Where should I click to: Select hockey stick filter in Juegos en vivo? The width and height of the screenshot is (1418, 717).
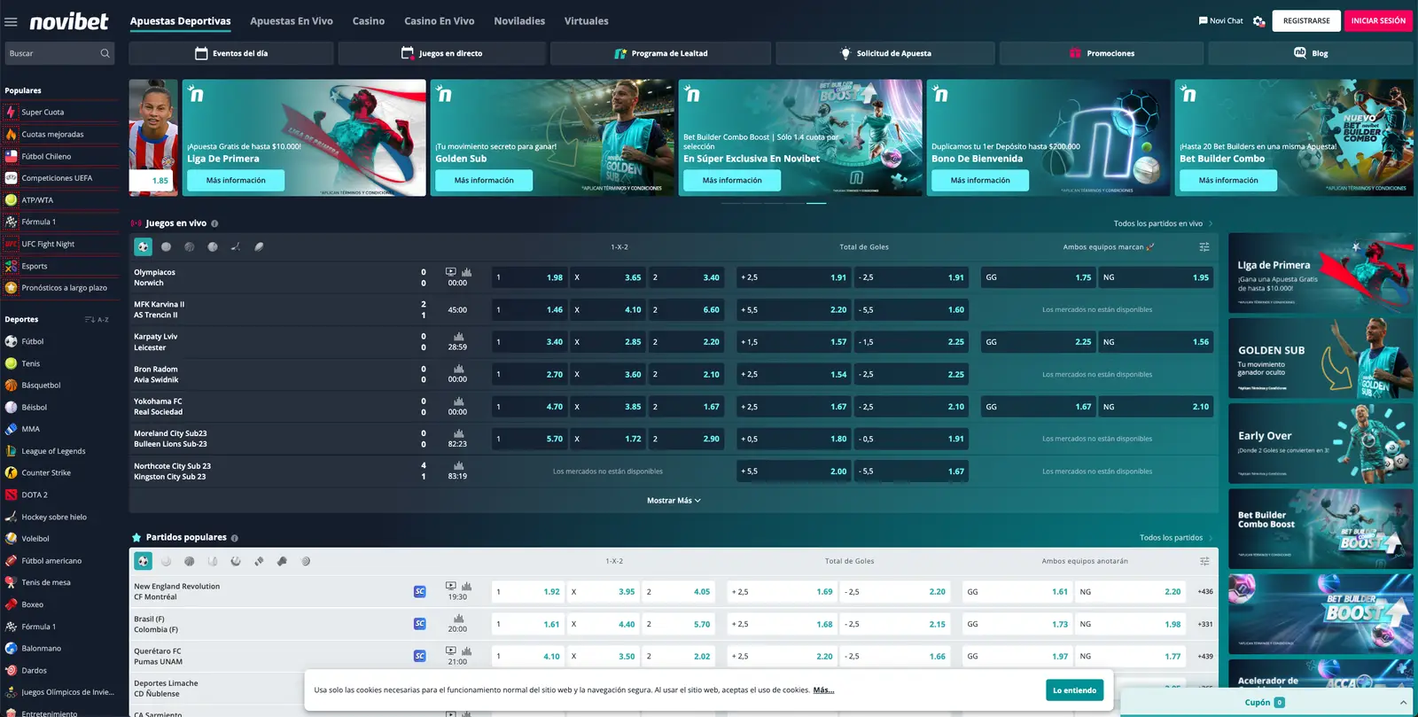point(236,247)
